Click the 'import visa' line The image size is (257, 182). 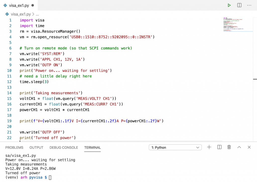32,20
